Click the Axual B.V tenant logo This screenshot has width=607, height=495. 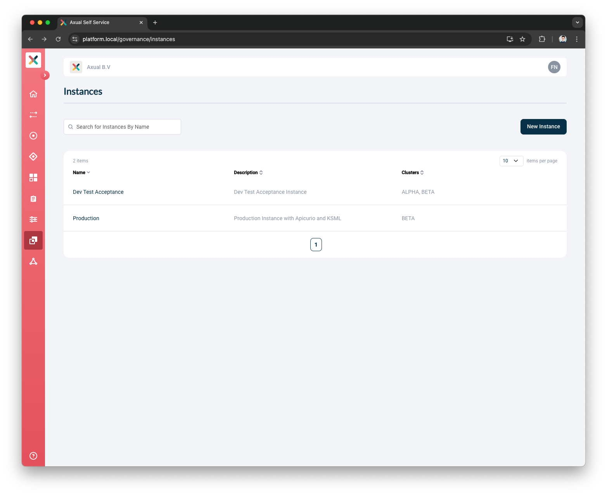(x=76, y=67)
